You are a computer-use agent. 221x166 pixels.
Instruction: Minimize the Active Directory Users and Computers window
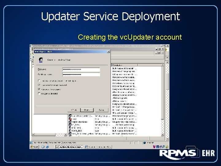click(157, 49)
